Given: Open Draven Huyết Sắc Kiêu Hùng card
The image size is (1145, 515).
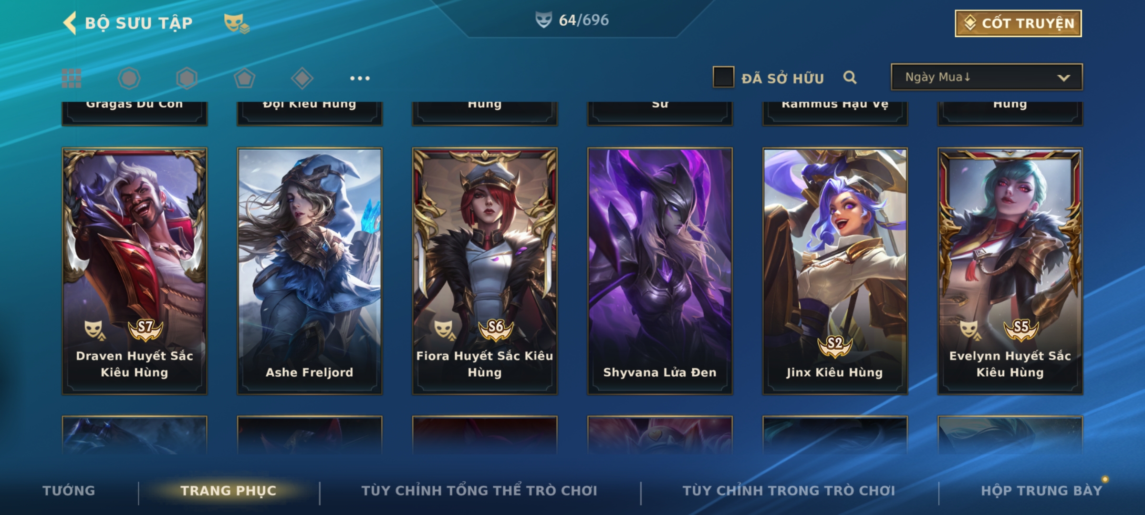Looking at the screenshot, I should click(x=135, y=271).
